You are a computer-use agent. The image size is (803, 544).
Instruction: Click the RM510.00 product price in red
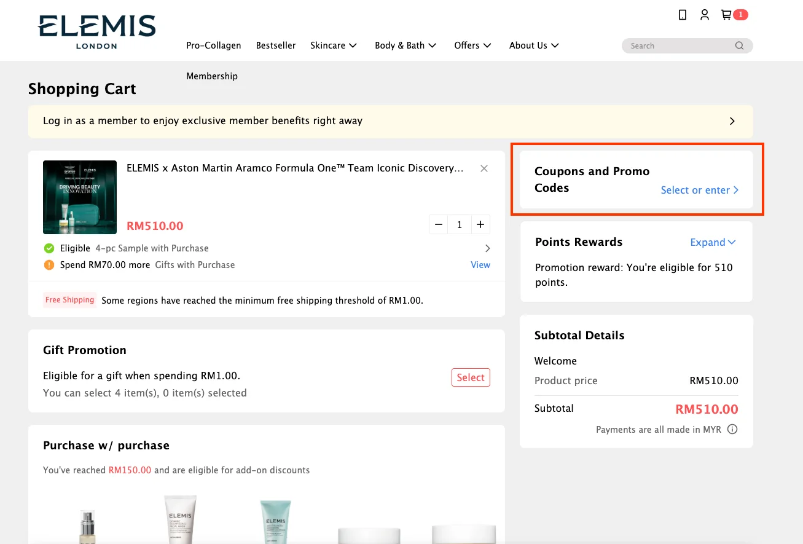tap(155, 226)
